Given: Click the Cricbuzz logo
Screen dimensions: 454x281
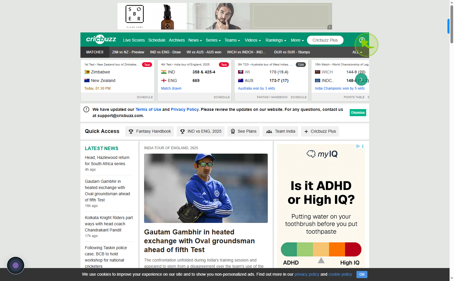Looking at the screenshot, I should (x=101, y=39).
